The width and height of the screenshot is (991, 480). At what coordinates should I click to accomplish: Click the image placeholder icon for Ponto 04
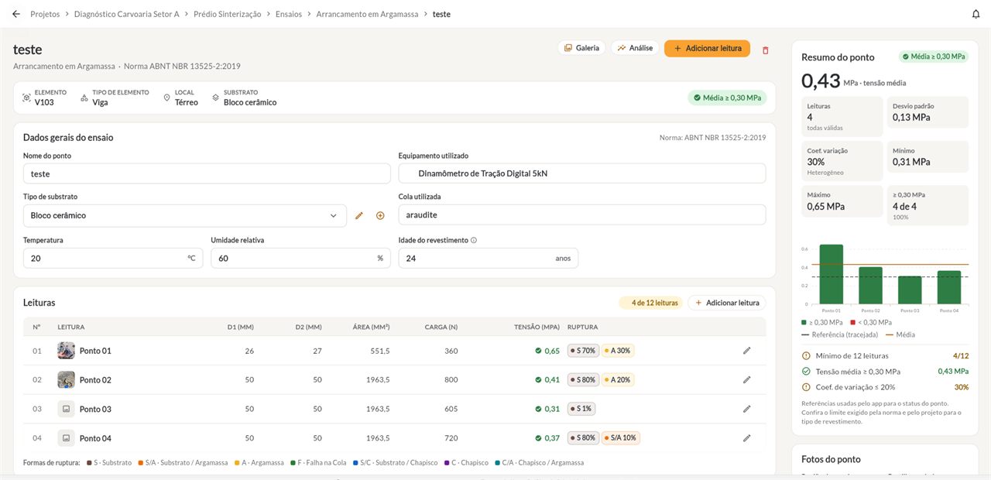66,438
